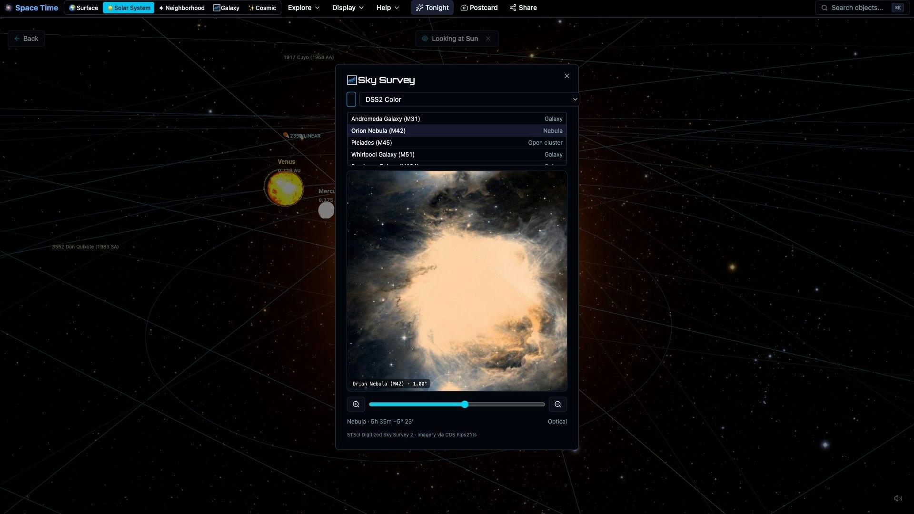Toggle the Tonight sky button
The image size is (914, 514).
coord(432,8)
